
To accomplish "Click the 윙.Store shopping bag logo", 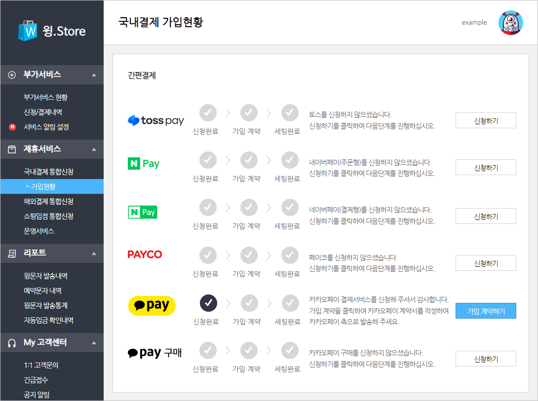I will pos(28,31).
